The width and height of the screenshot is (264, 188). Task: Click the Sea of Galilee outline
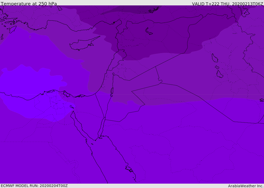tap(113, 74)
